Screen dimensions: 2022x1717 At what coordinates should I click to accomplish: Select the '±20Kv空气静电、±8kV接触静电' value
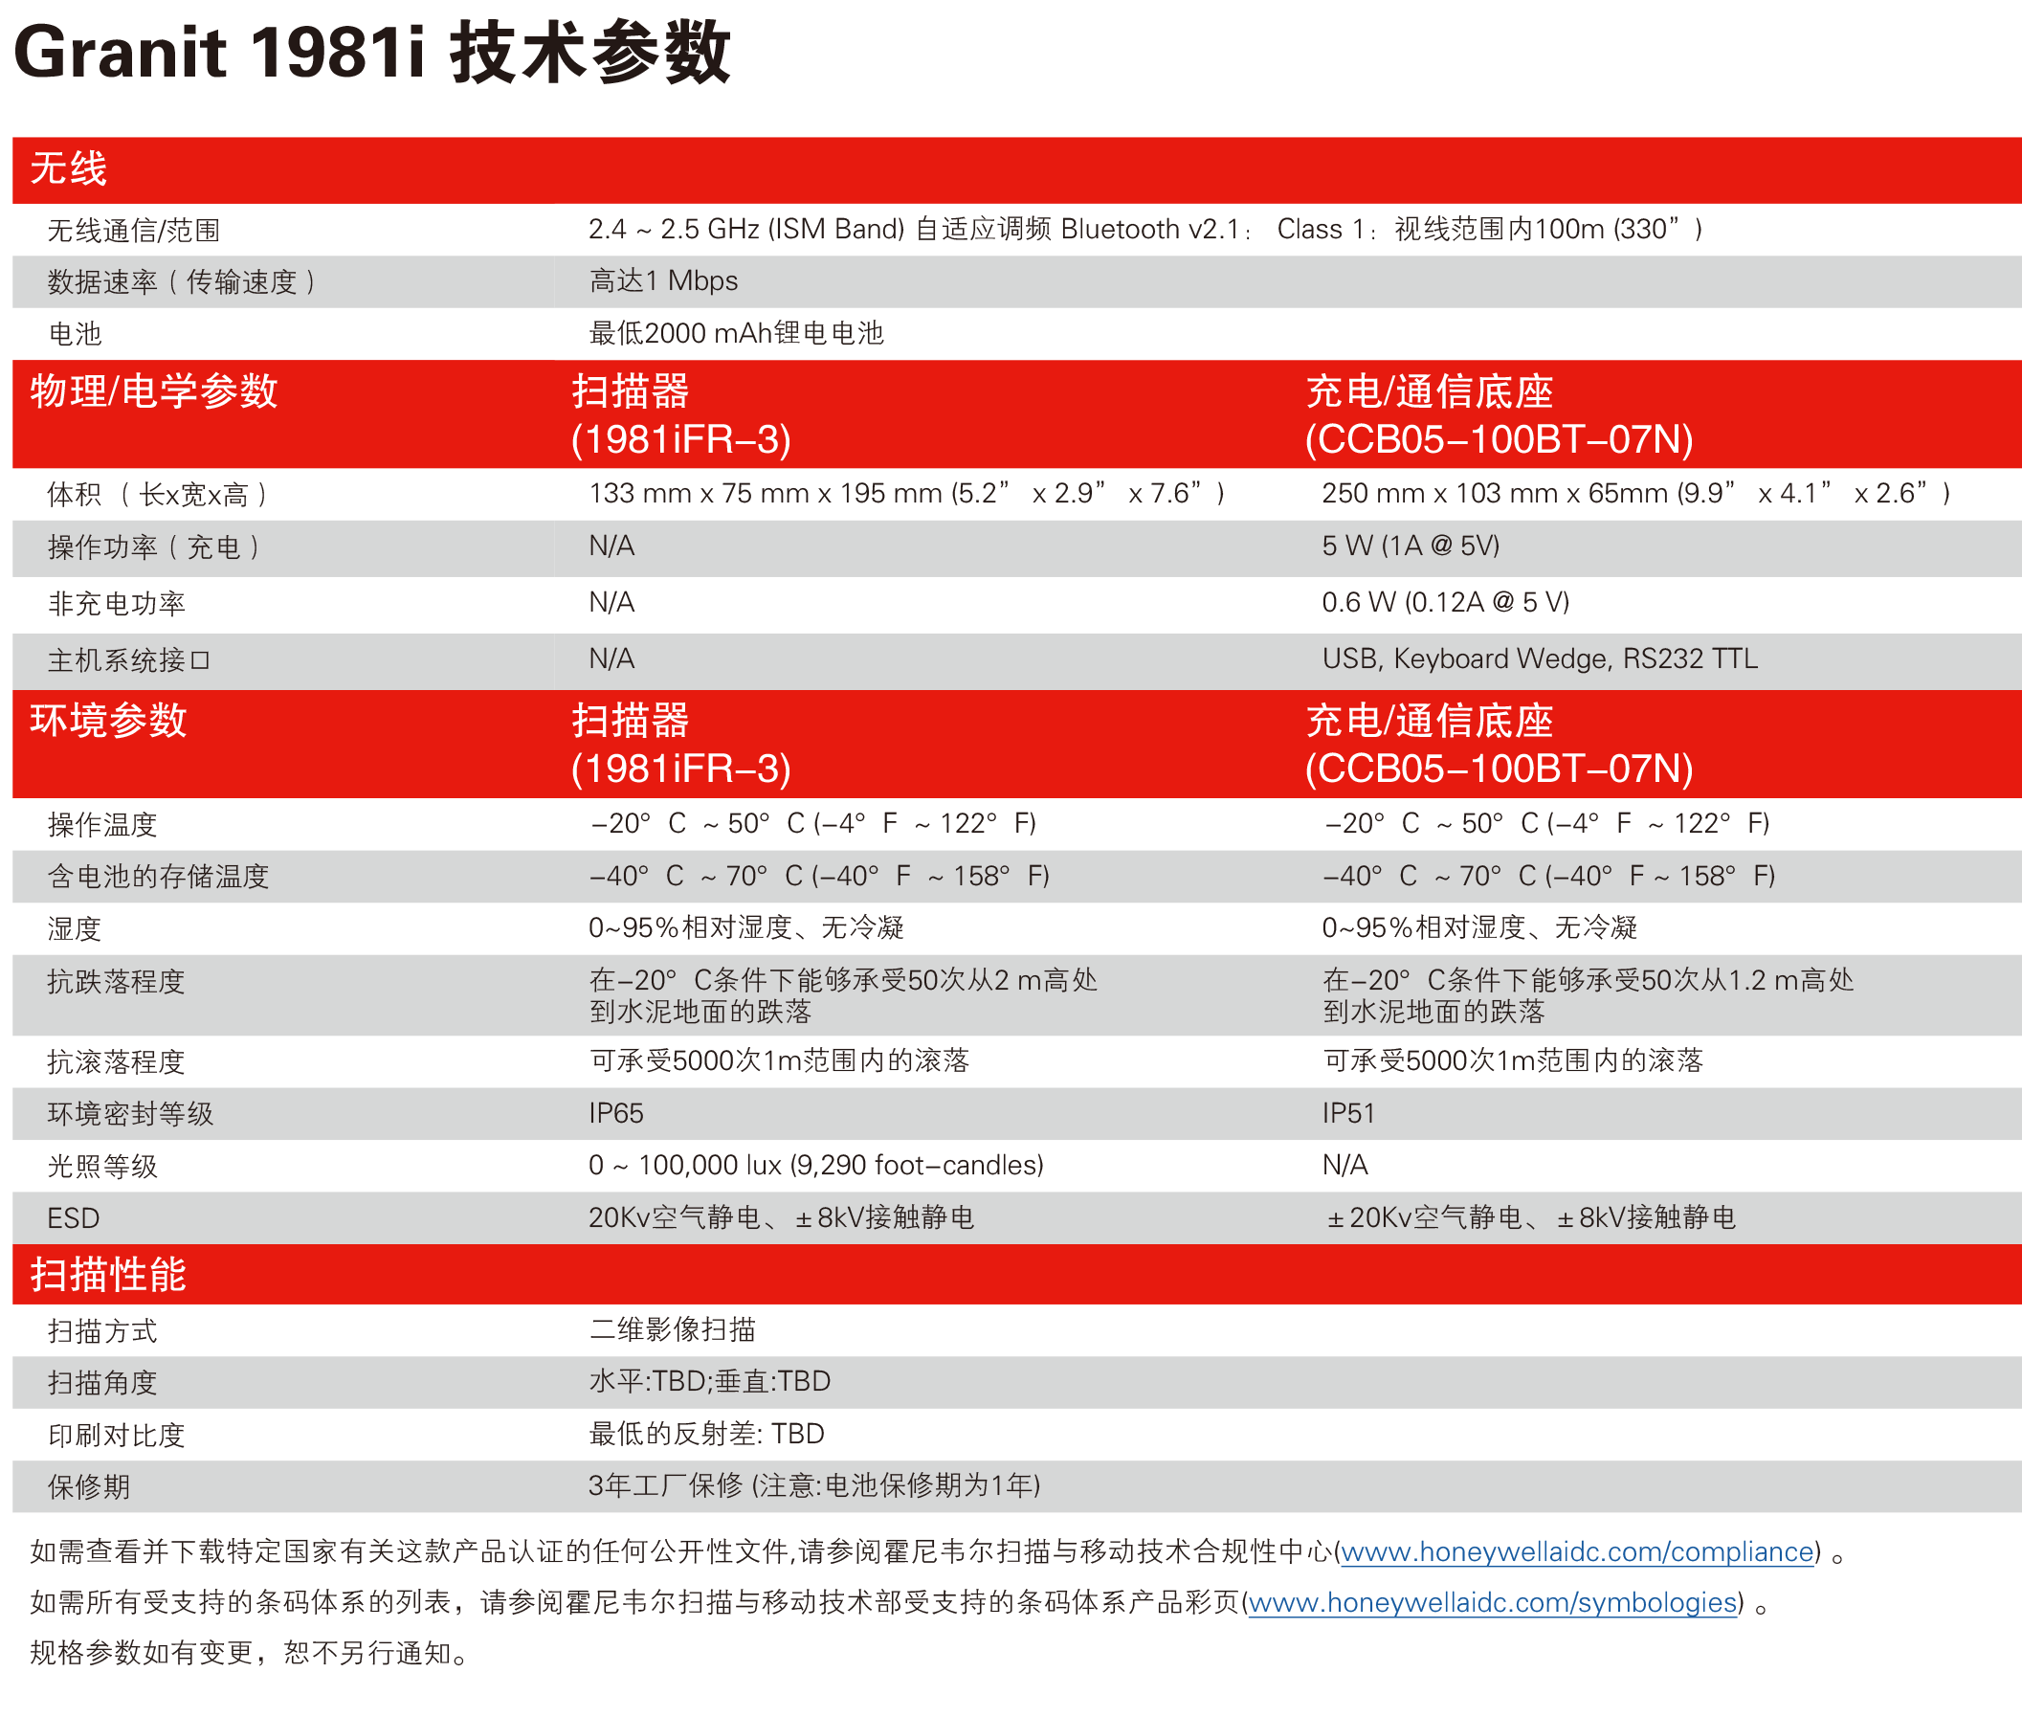coord(1532,1217)
